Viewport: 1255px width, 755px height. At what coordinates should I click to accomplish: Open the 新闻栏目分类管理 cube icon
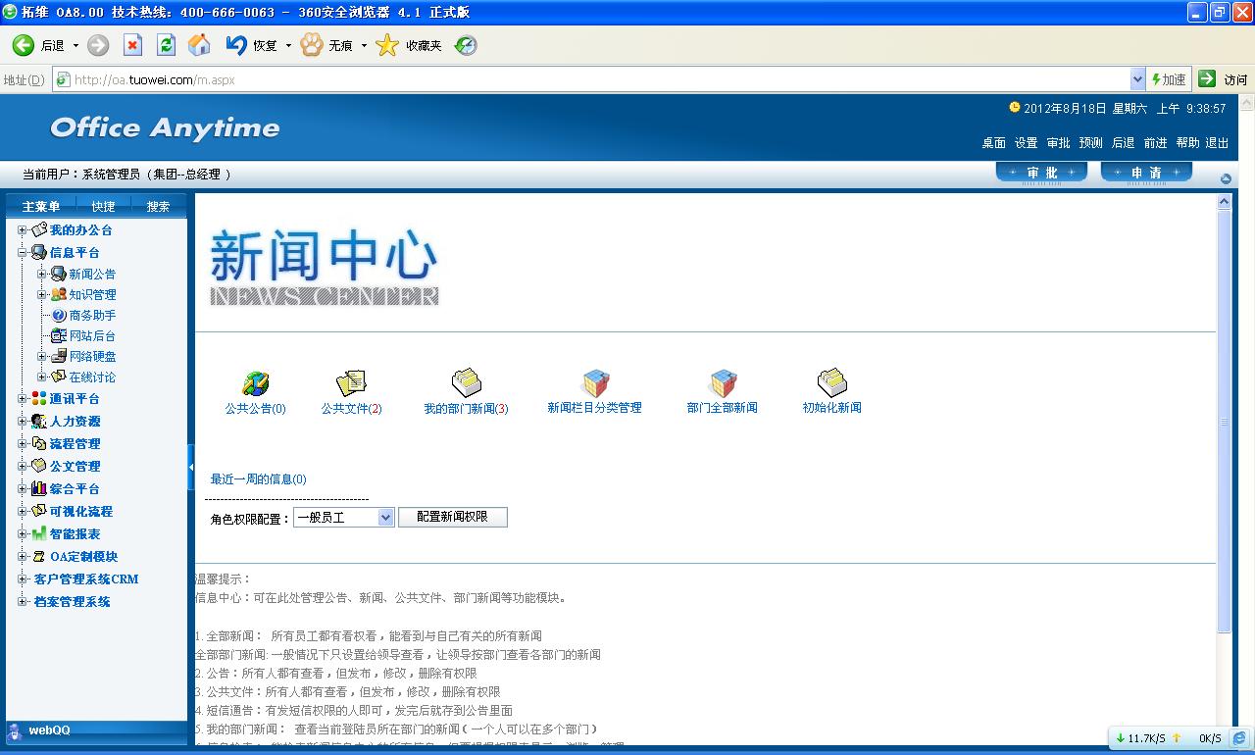click(x=594, y=383)
